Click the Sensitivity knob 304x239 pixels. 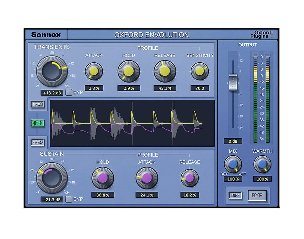point(200,71)
